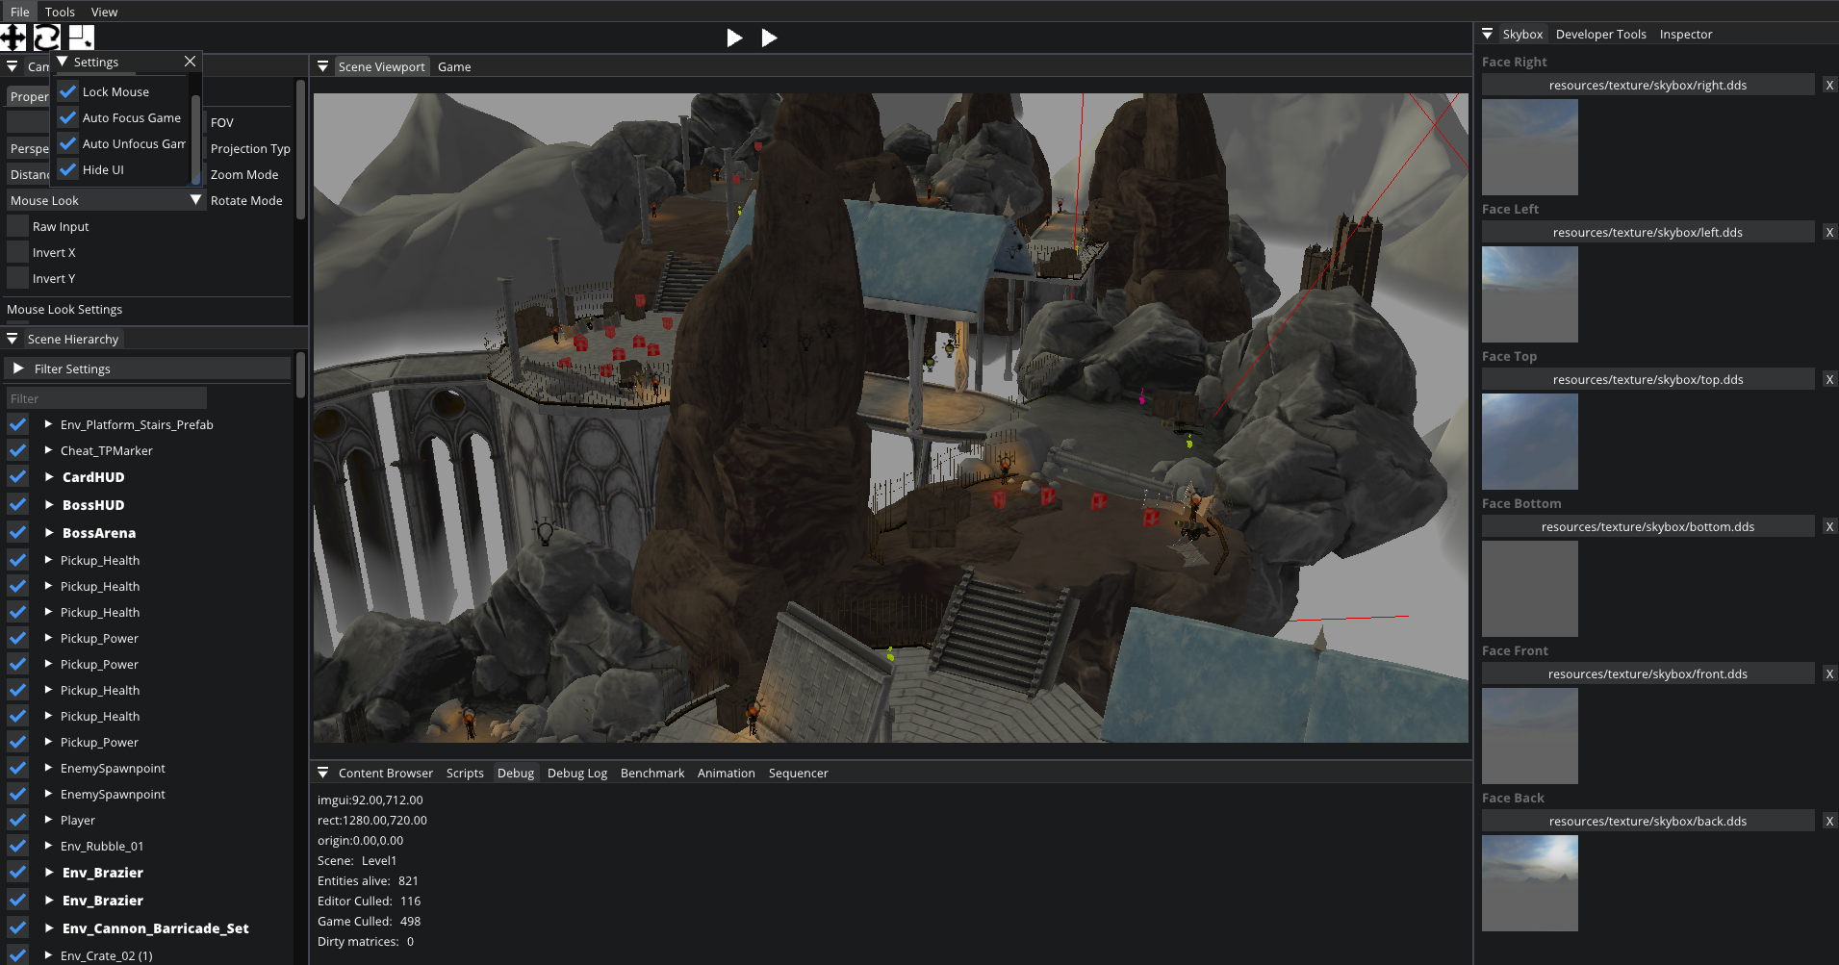Uncheck the Lock Mouse option
This screenshot has height=965, width=1839.
tap(68, 92)
